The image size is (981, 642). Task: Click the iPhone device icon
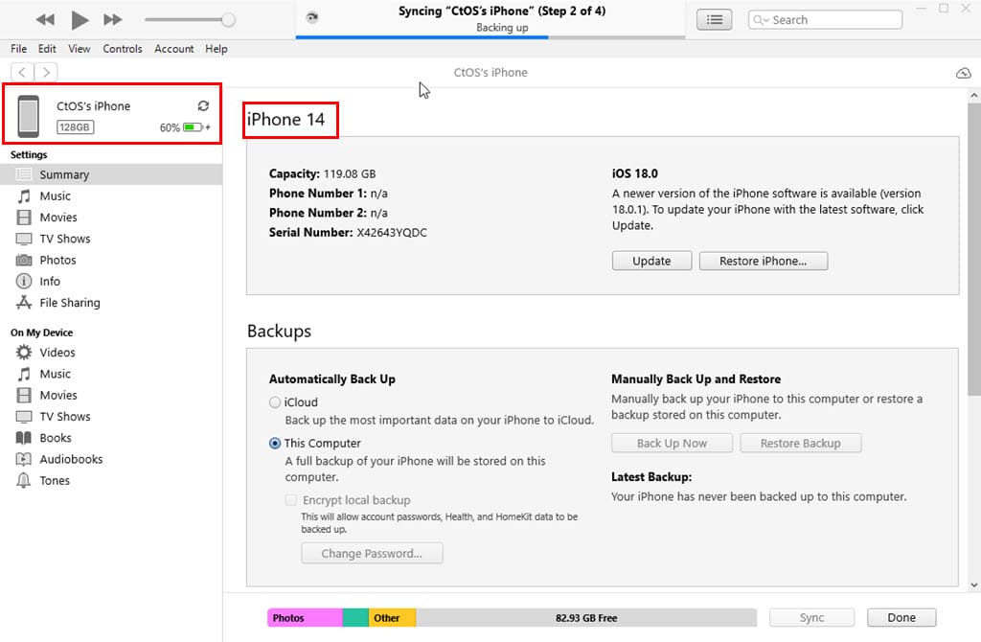(x=28, y=116)
